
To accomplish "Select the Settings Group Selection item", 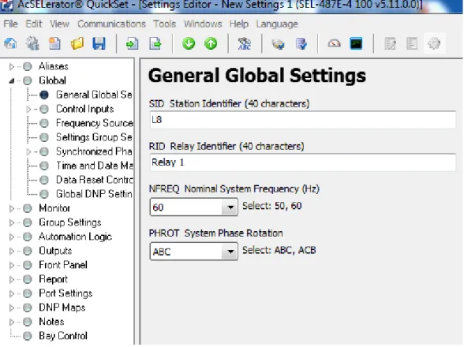I will (94, 137).
